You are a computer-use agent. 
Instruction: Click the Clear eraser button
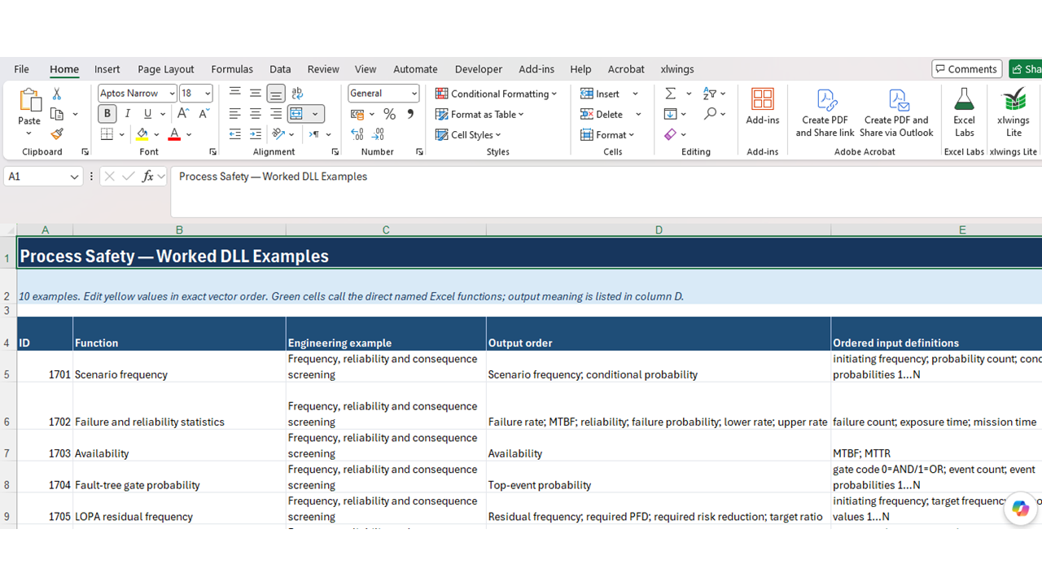tap(670, 134)
